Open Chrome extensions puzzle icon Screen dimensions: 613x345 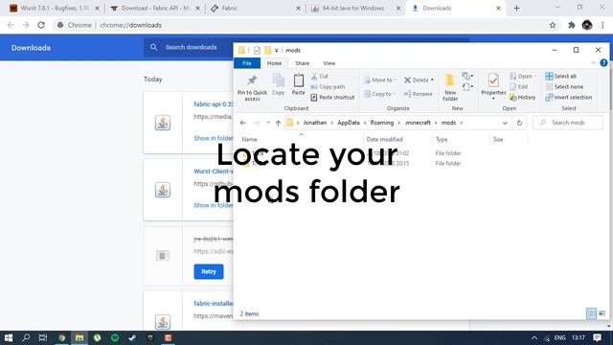click(571, 25)
